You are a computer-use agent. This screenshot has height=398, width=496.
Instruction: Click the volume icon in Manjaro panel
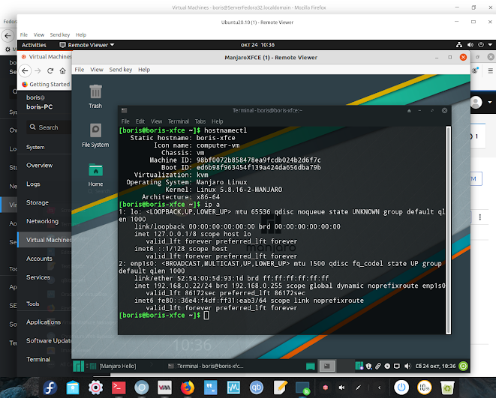point(407,366)
